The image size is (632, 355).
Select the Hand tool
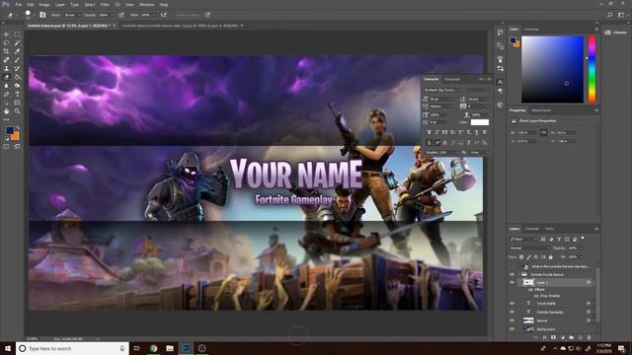(x=7, y=111)
